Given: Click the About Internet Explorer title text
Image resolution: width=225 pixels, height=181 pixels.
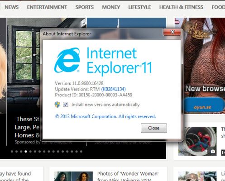Looking at the screenshot, I should point(67,33).
